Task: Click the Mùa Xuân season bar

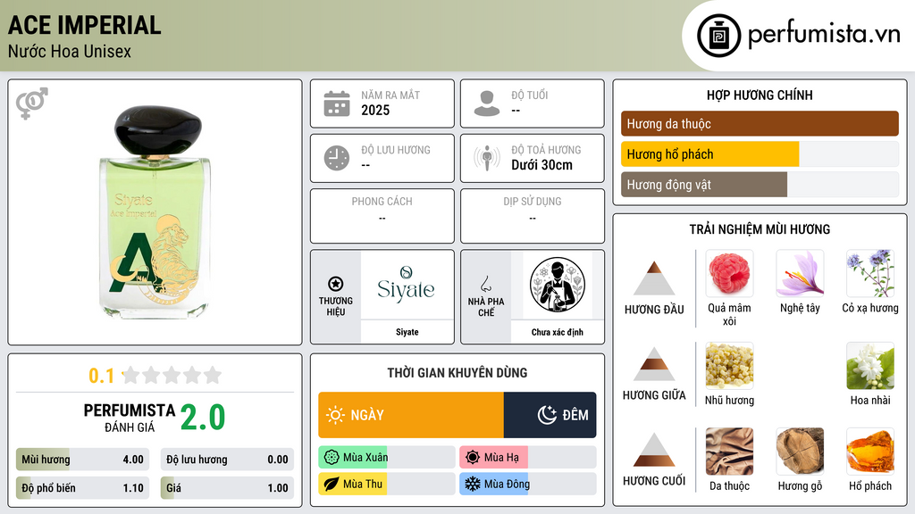Action: pos(387,458)
